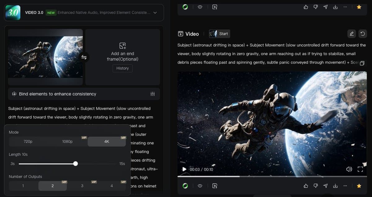Open the more options ellipsis below the video
Screen dimensions: 372x197
345,186
